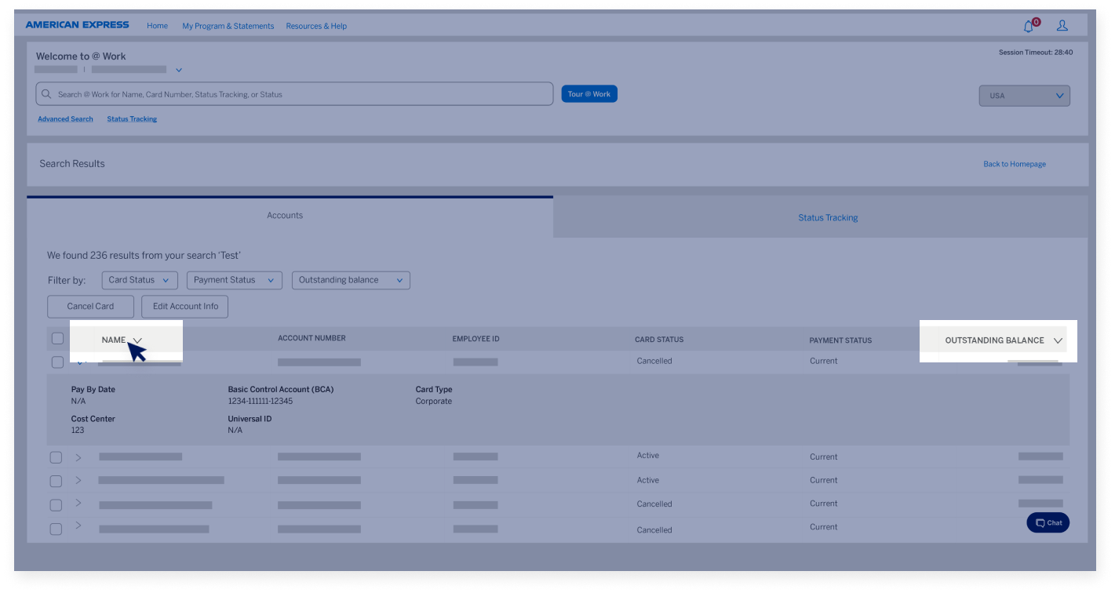This screenshot has width=1115, height=593.
Task: Open the notifications bell icon
Action: (1029, 27)
